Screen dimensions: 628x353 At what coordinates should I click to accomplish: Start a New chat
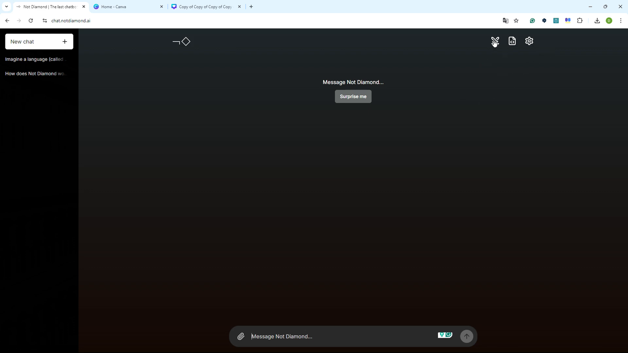tap(39, 41)
